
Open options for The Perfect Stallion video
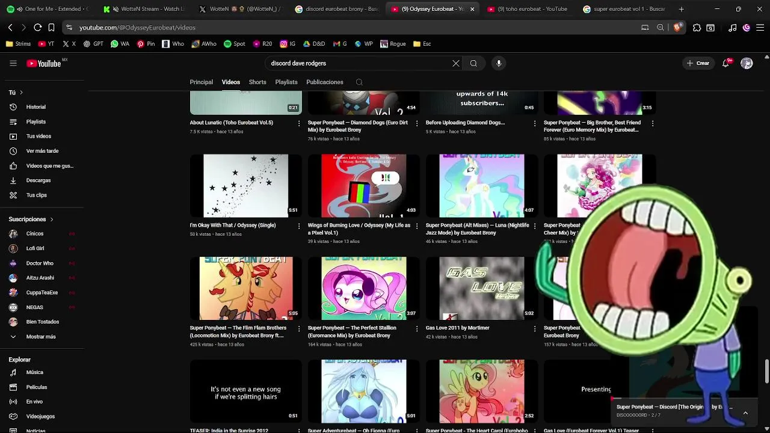[x=417, y=329]
